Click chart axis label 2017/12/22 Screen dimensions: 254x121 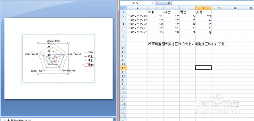pos(31,53)
